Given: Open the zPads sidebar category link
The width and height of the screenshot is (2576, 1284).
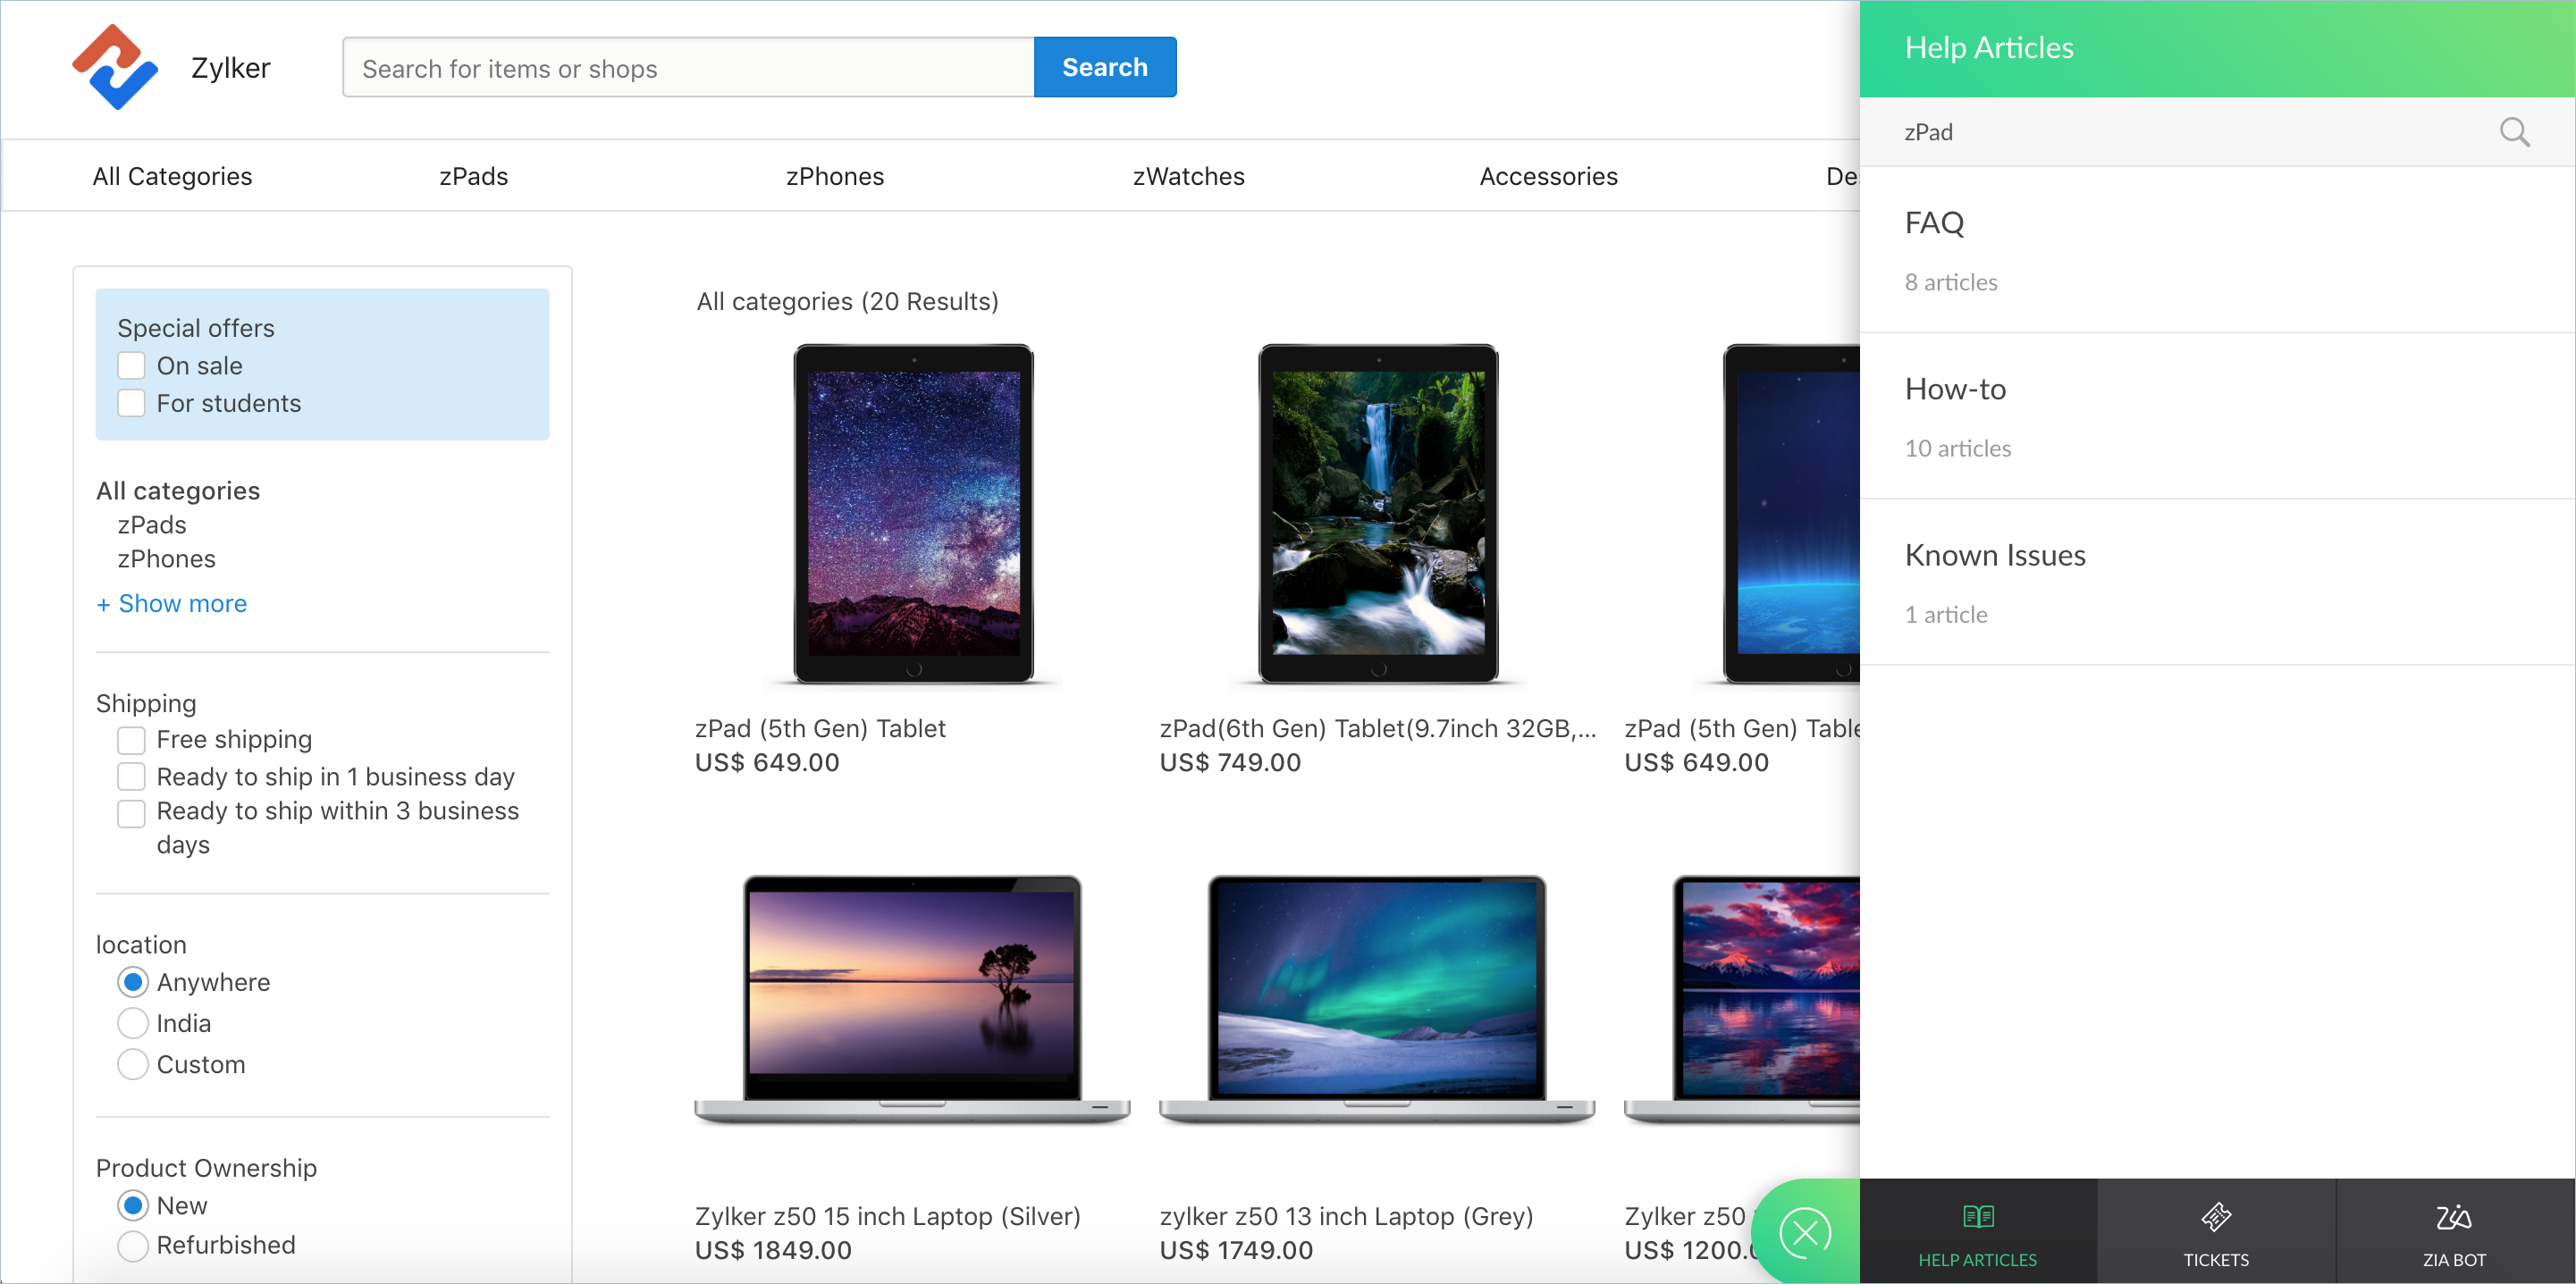Looking at the screenshot, I should [152, 525].
